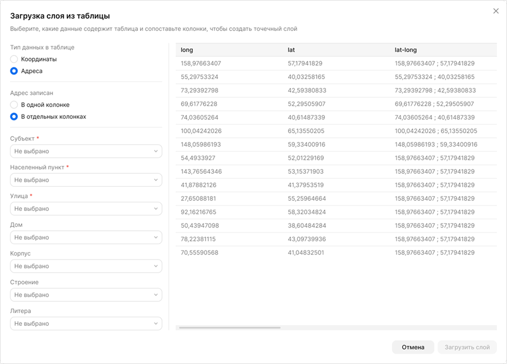Click the lat value 38,60484284

click(x=307, y=226)
